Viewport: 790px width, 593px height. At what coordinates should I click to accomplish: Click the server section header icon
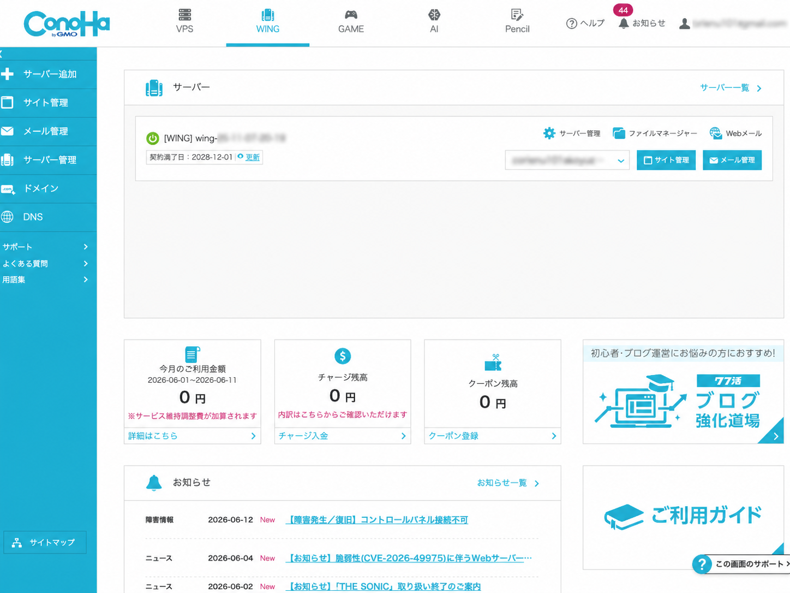point(154,88)
